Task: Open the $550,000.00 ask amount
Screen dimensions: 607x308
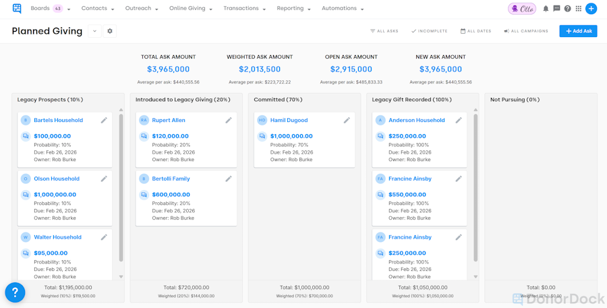Action: pyautogui.click(x=407, y=195)
